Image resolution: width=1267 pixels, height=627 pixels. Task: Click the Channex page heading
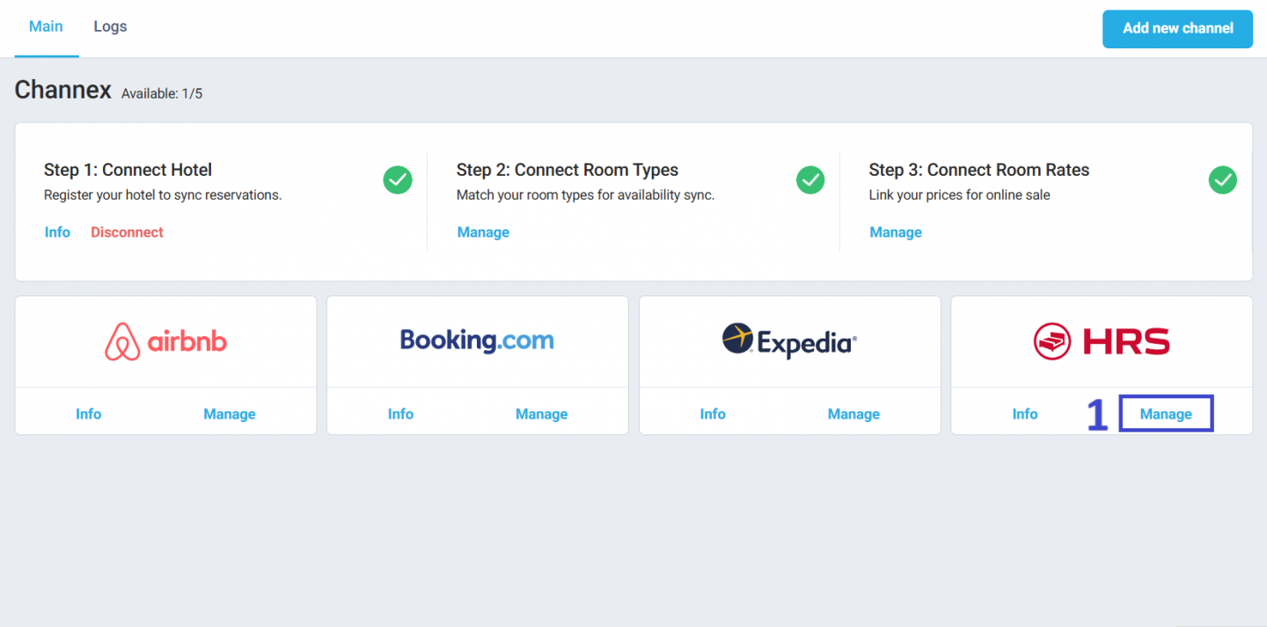click(x=63, y=90)
